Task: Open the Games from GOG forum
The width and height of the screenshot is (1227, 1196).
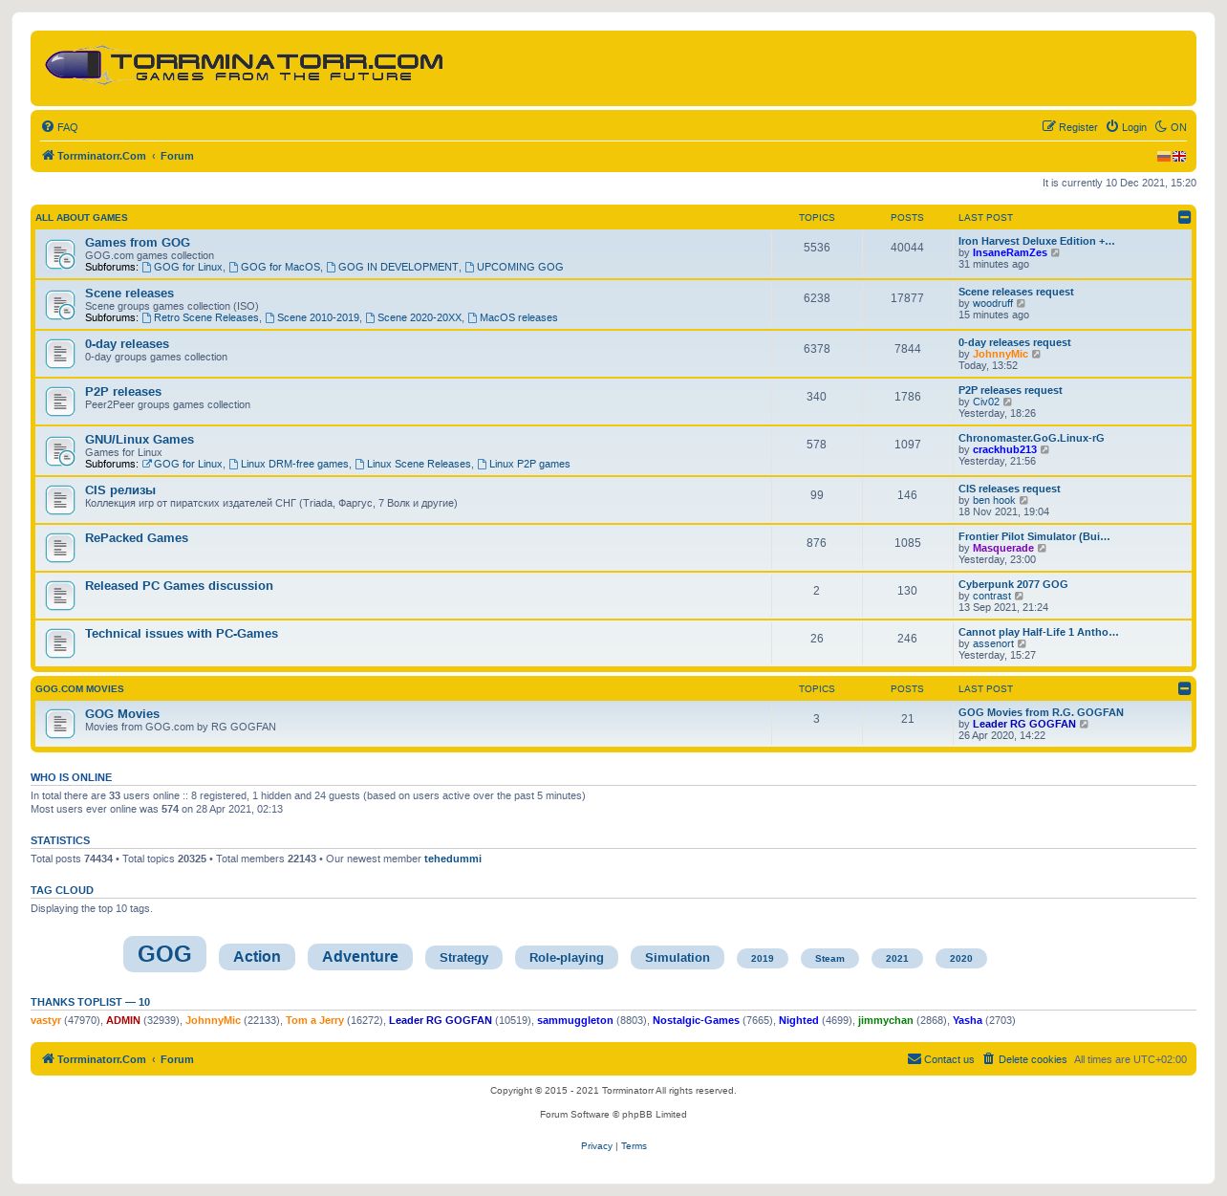Action: pyautogui.click(x=138, y=243)
